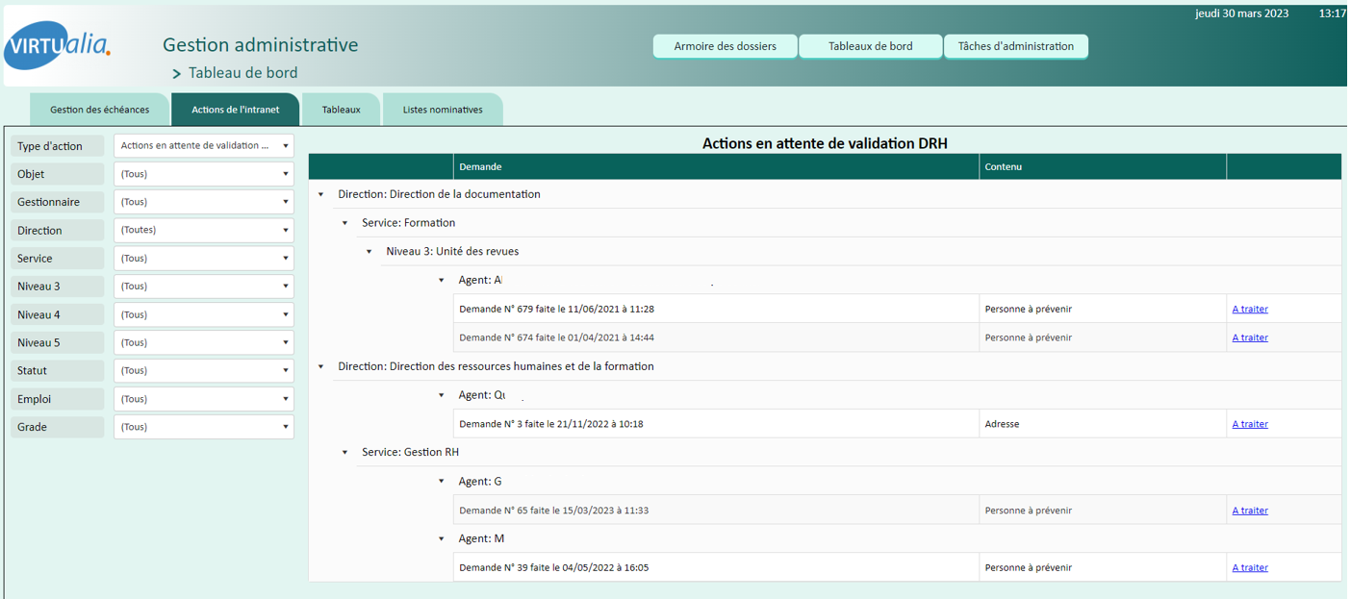Click A traiter for Adresse request
The width and height of the screenshot is (1351, 599).
(x=1249, y=424)
